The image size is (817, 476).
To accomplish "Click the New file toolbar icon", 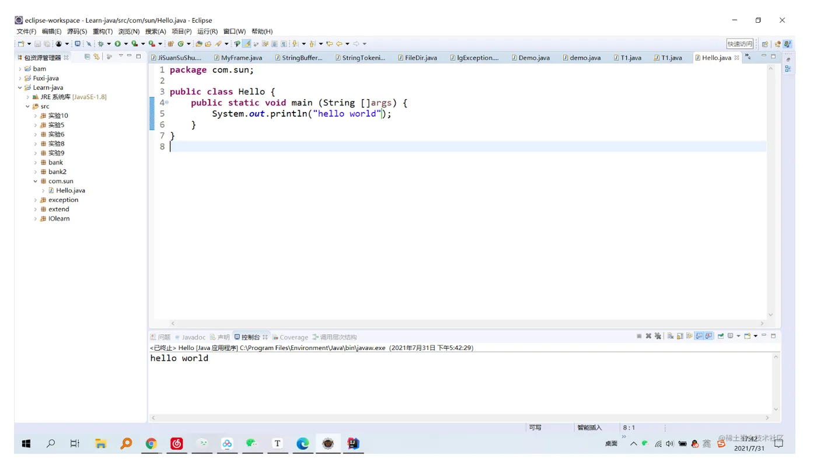I will tap(21, 44).
